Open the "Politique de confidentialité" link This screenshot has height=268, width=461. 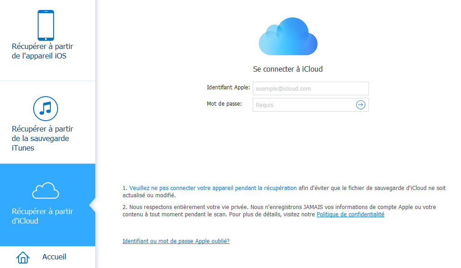pyautogui.click(x=350, y=214)
